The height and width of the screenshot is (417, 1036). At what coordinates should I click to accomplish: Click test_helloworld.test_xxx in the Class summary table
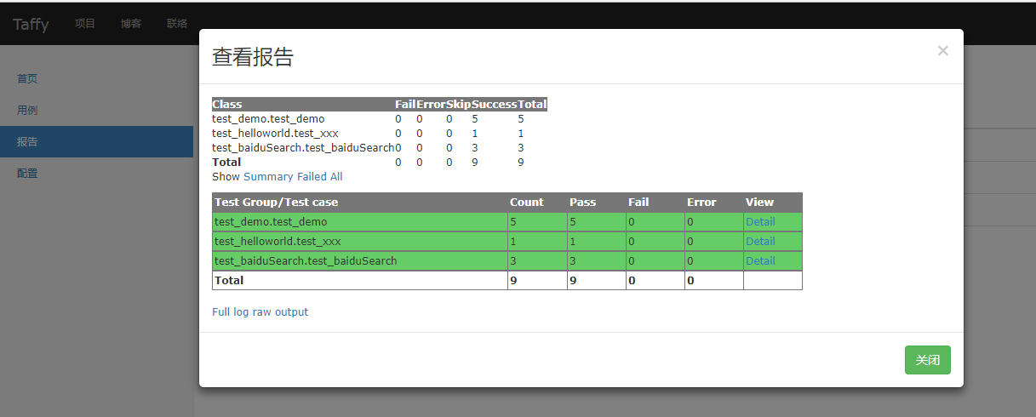coord(275,134)
